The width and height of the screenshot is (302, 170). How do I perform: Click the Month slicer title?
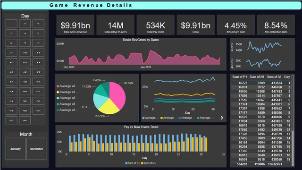[x=26, y=134]
